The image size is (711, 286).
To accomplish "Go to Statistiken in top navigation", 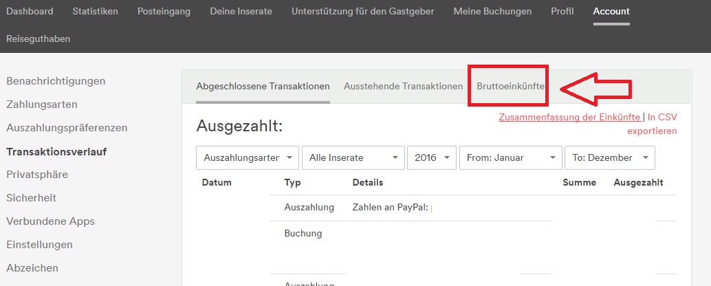I will [95, 11].
